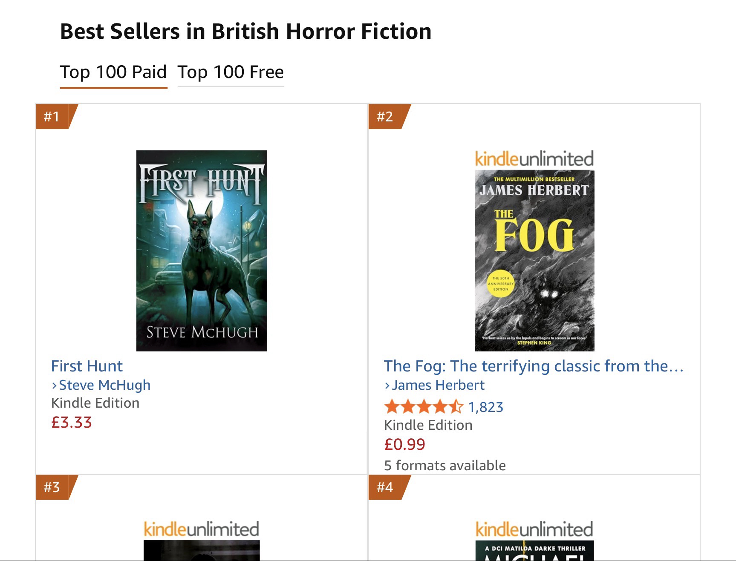
Task: Click the #4 rank badge
Action: pos(385,487)
